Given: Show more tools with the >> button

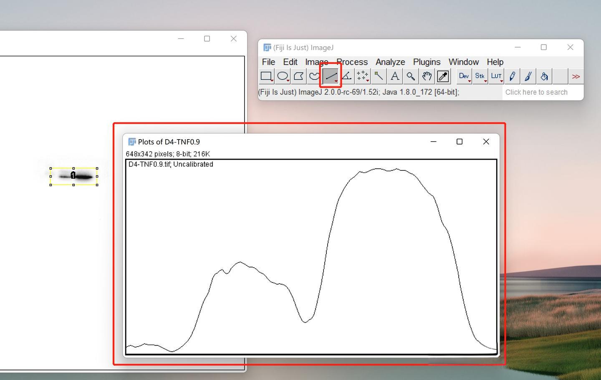Looking at the screenshot, I should 576,76.
